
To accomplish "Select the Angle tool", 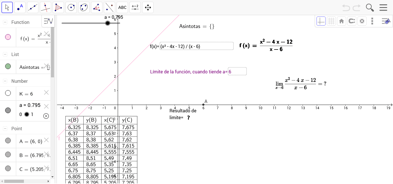I will [97, 7].
